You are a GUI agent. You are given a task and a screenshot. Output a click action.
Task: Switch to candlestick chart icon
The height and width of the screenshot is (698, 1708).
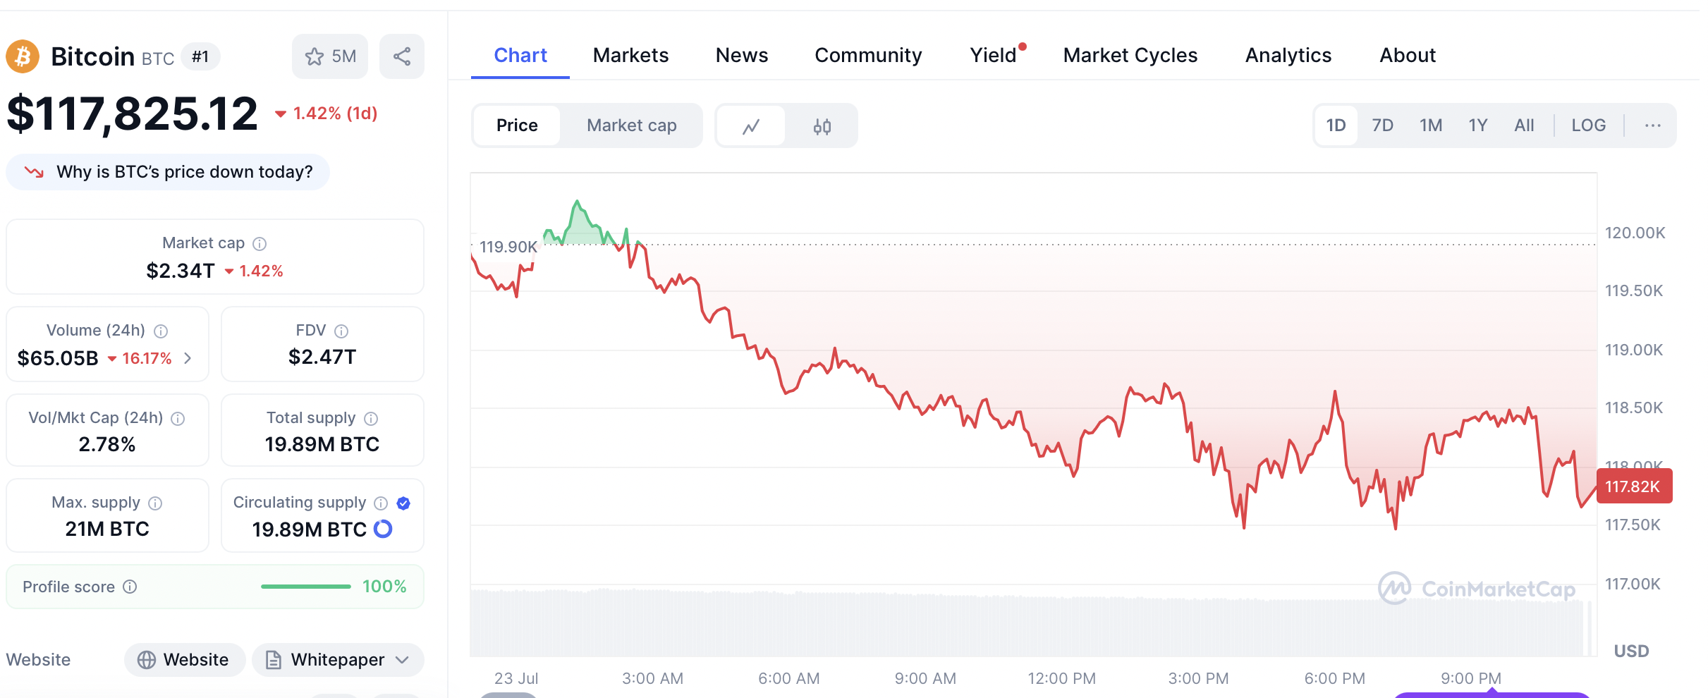[822, 126]
